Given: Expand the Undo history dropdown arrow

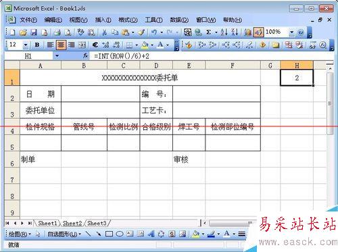Looking at the screenshot, I should coord(162,32).
